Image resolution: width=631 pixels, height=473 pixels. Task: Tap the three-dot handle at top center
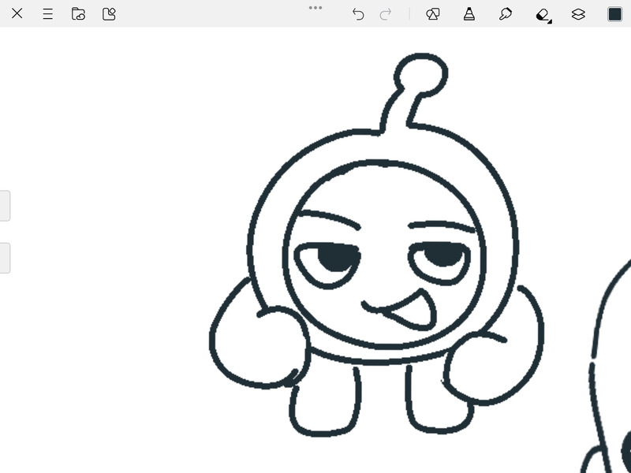[x=315, y=8]
